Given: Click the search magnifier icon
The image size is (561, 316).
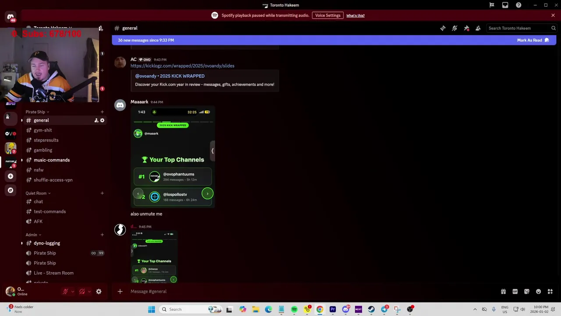Looking at the screenshot, I should pyautogui.click(x=554, y=28).
